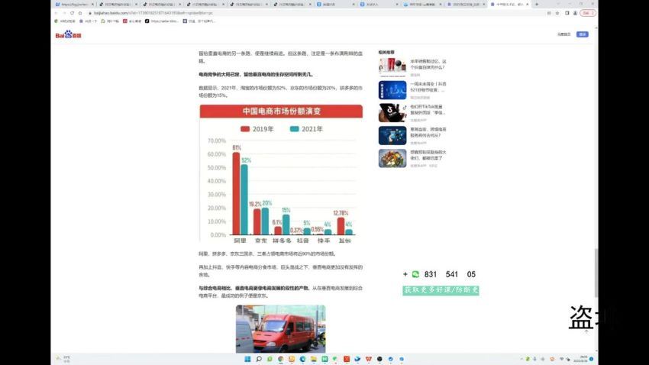The height and width of the screenshot is (365, 649).
Task: Open the first recommended article thumbnail showing cosmetics
Action: pyautogui.click(x=392, y=67)
